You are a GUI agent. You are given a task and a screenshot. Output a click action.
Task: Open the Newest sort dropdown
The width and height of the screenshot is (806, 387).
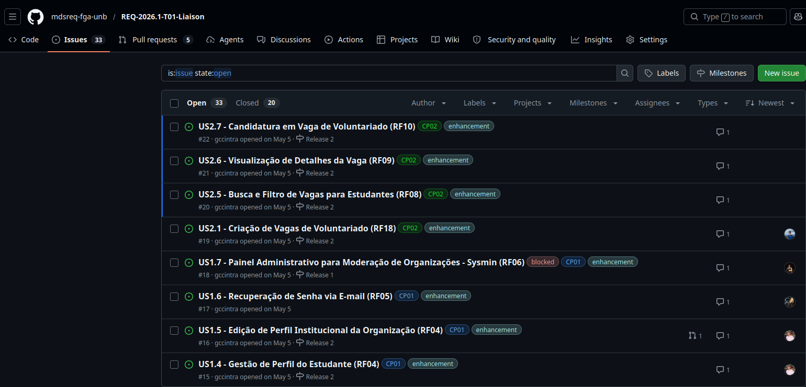(x=770, y=103)
